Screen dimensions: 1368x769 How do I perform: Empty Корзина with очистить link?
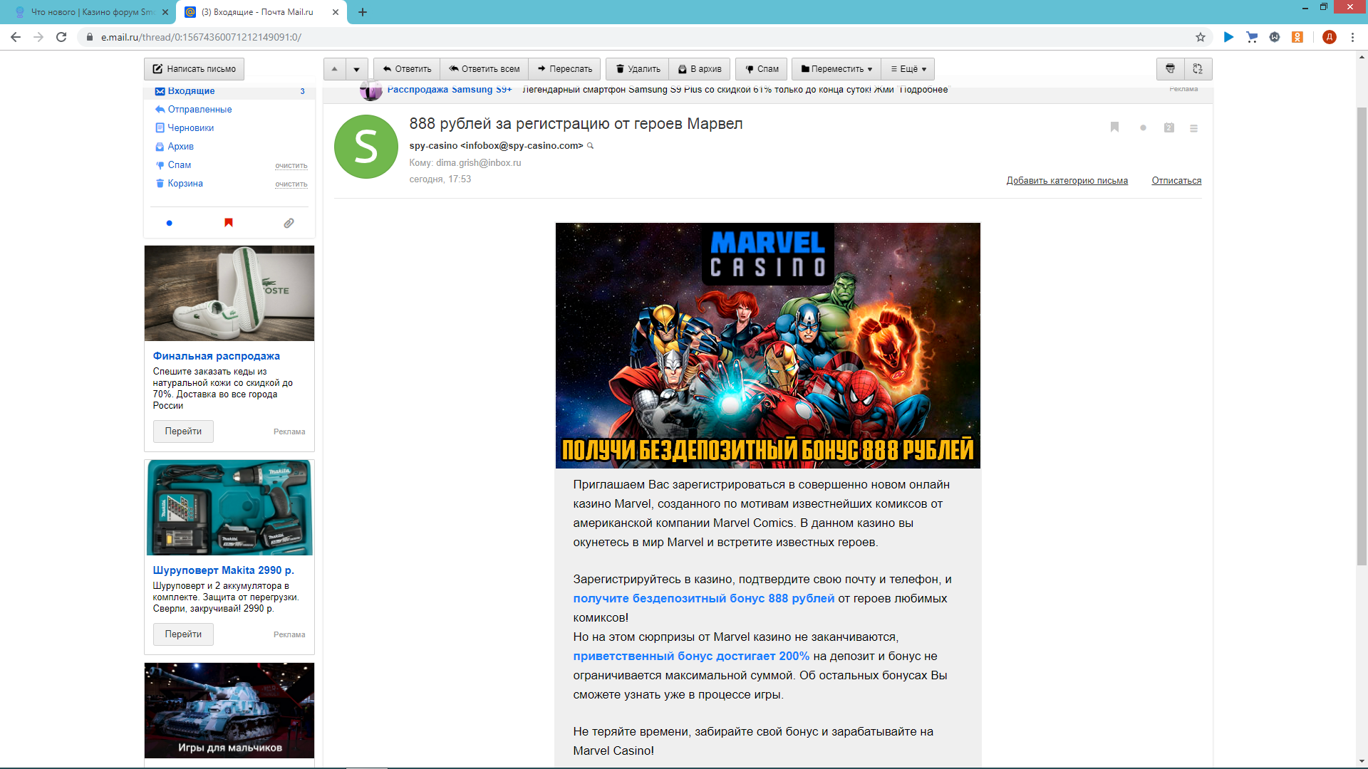click(291, 184)
